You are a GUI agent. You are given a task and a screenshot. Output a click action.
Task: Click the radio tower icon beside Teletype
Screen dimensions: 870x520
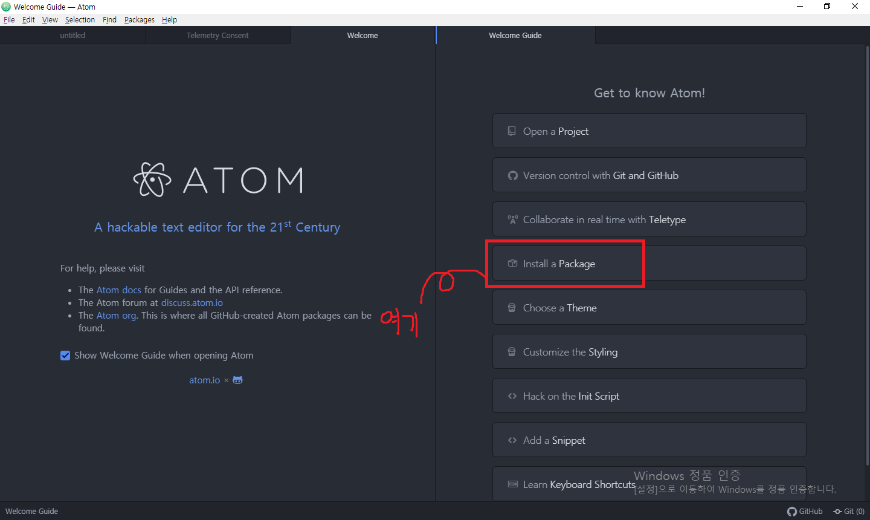[512, 219]
